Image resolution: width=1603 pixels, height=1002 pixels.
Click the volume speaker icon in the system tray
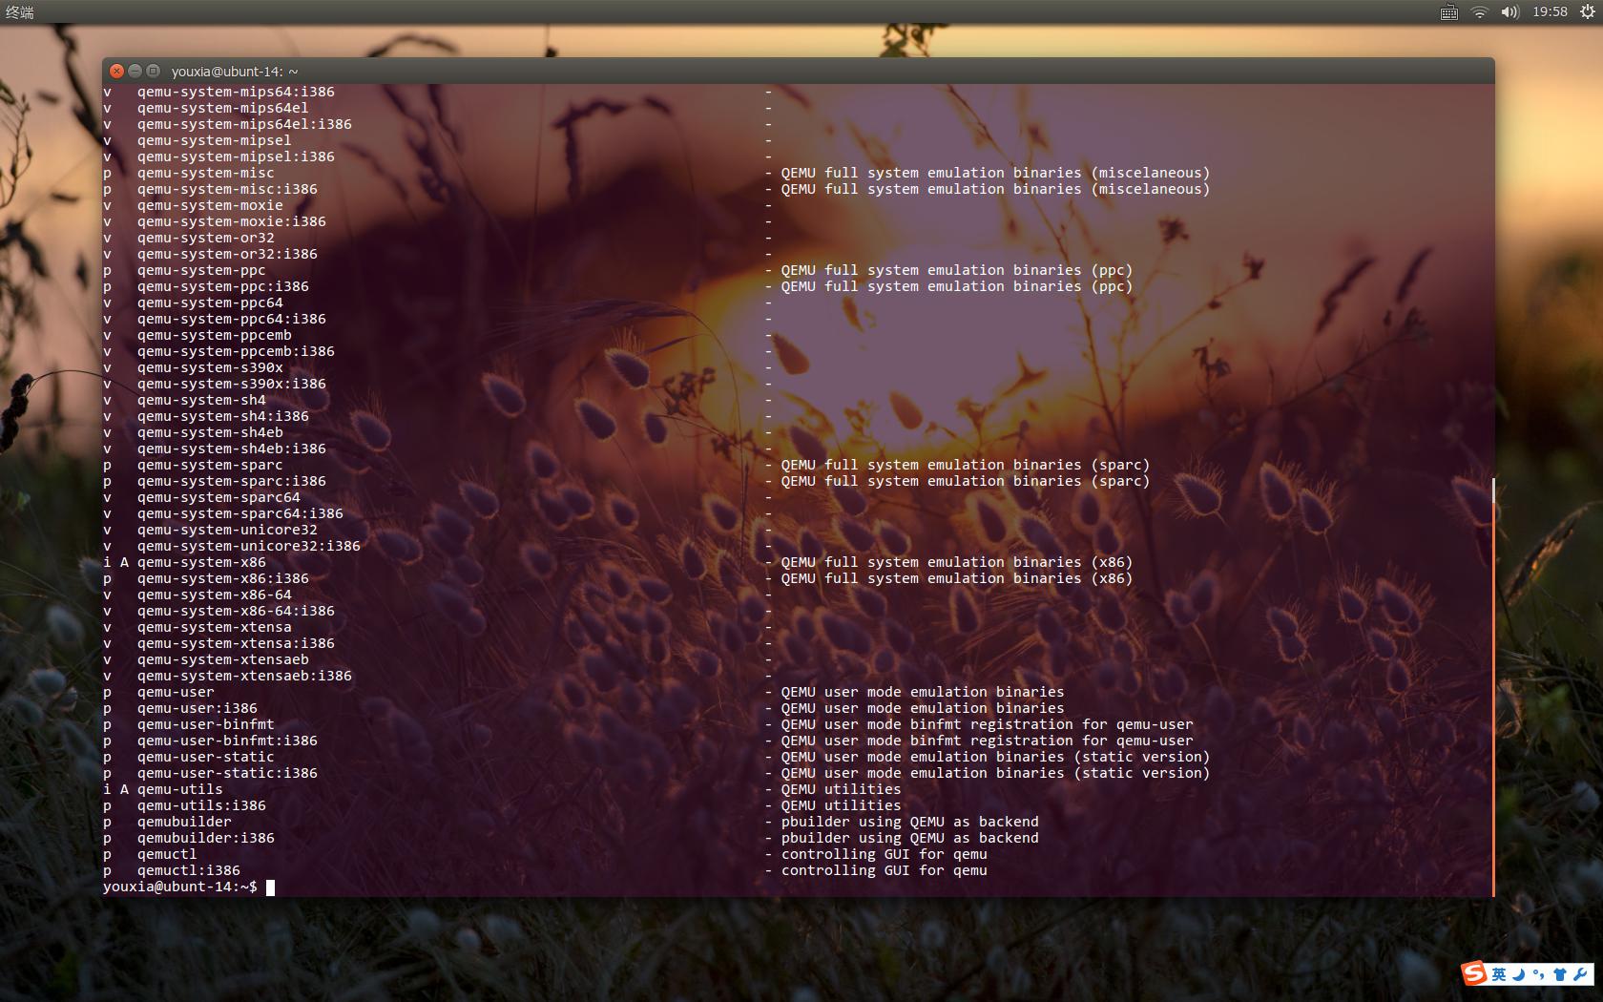point(1510,12)
